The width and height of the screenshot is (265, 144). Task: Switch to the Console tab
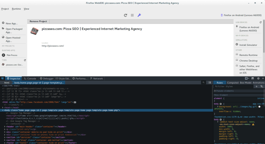coord(30,78)
